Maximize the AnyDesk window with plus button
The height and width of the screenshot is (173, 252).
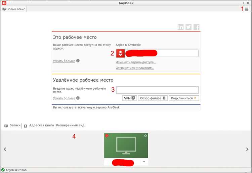pyautogui.click(x=243, y=3)
